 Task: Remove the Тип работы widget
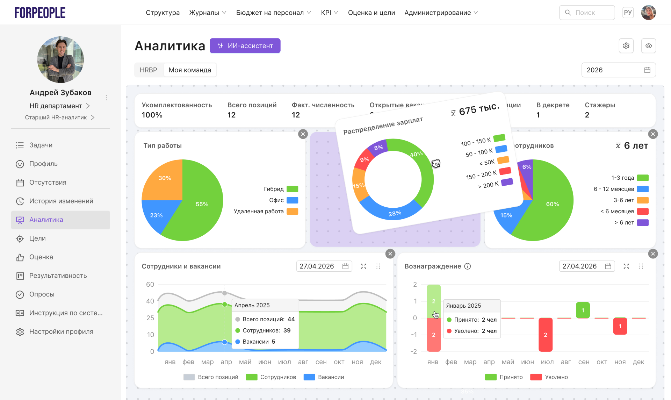coord(303,134)
